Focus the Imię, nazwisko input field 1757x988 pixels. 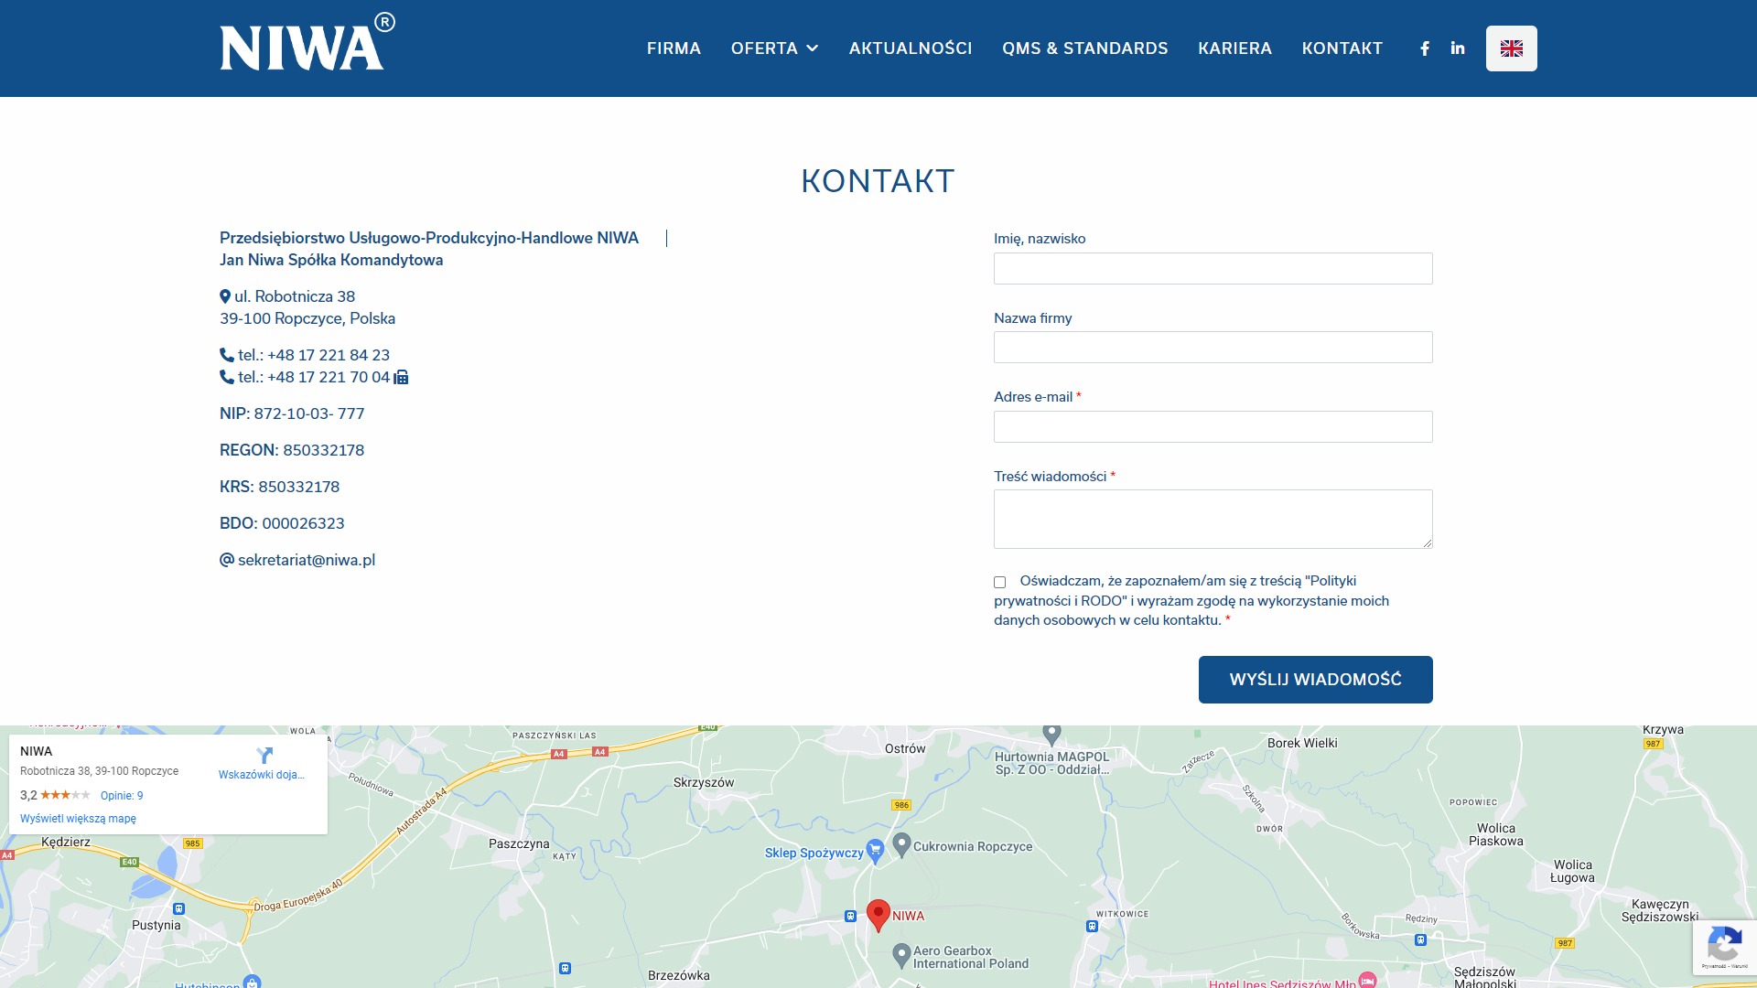[1213, 269]
